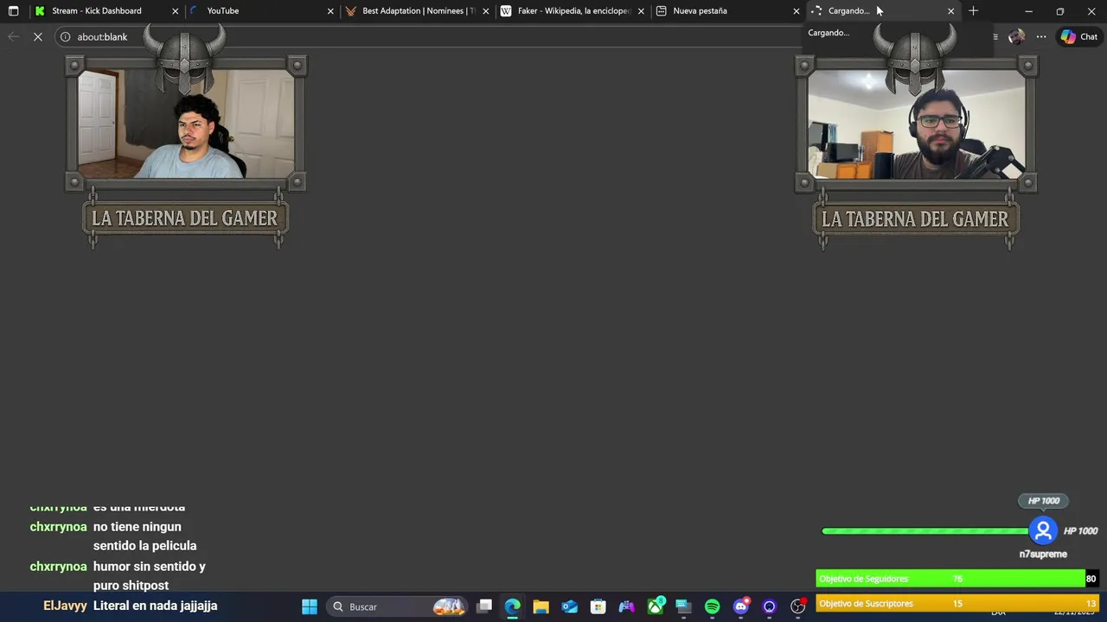Close the Best Adaptation Nominees tab
Image resolution: width=1107 pixels, height=622 pixels.
(485, 11)
